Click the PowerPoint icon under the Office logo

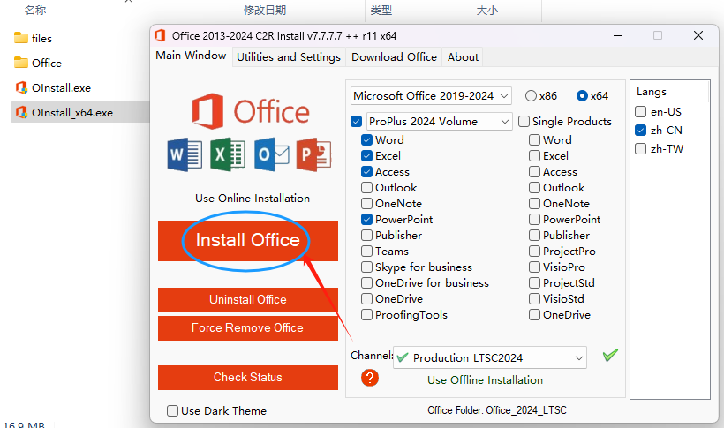click(314, 154)
